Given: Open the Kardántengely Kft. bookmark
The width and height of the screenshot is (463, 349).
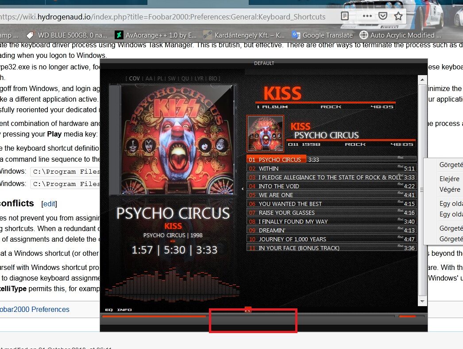Looking at the screenshot, I should click(244, 35).
